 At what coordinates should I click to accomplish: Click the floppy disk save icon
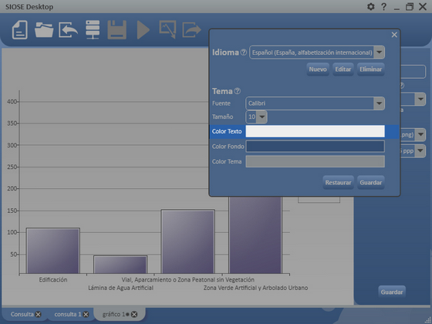116,30
